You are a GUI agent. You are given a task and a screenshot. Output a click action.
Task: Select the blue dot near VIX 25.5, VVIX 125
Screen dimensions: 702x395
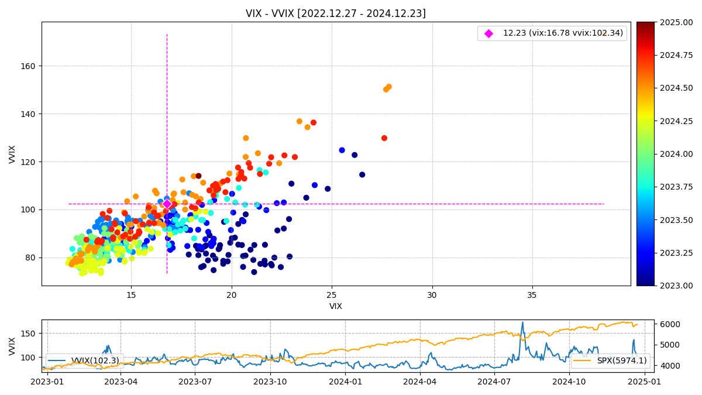coord(342,150)
